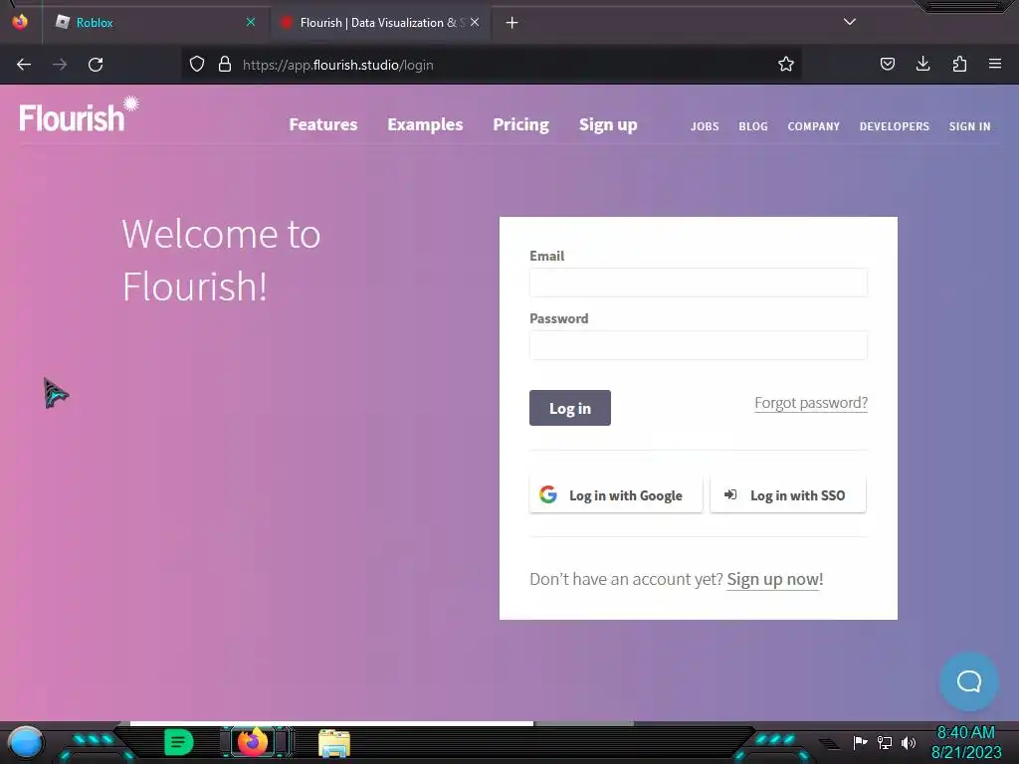This screenshot has height=764, width=1019.
Task: Click SIGN IN in top navigation
Action: click(969, 126)
